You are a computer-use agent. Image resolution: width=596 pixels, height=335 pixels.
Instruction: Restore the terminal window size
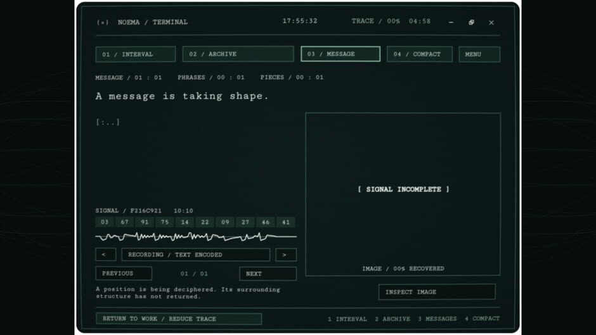coord(471,22)
